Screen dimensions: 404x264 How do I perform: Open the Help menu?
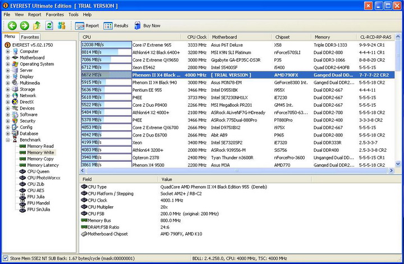[87, 15]
